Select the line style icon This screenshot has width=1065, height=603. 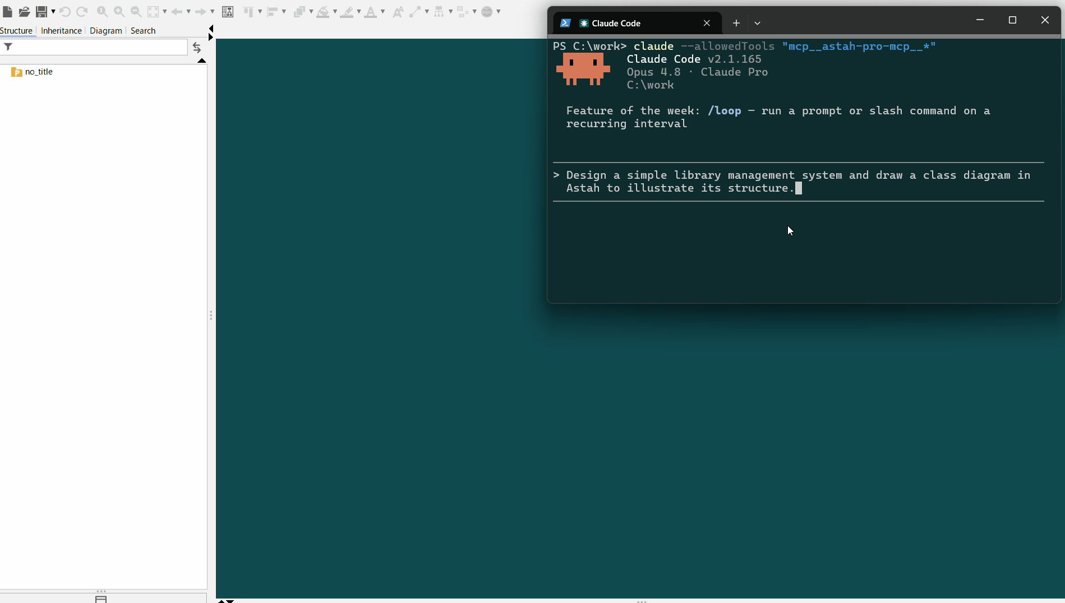coord(415,11)
